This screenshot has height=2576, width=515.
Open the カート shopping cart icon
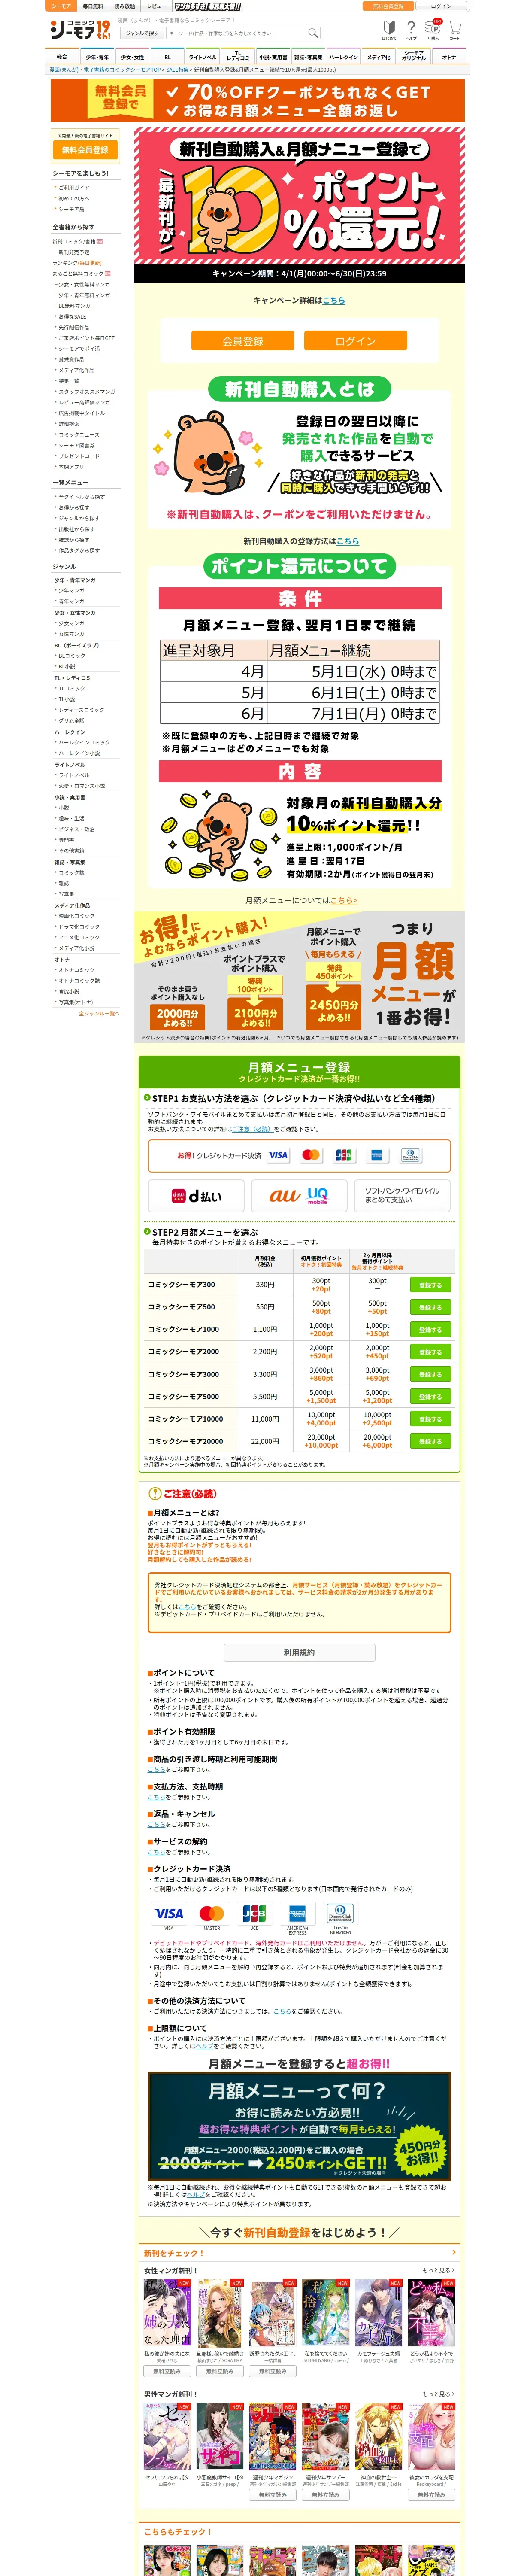(x=454, y=30)
